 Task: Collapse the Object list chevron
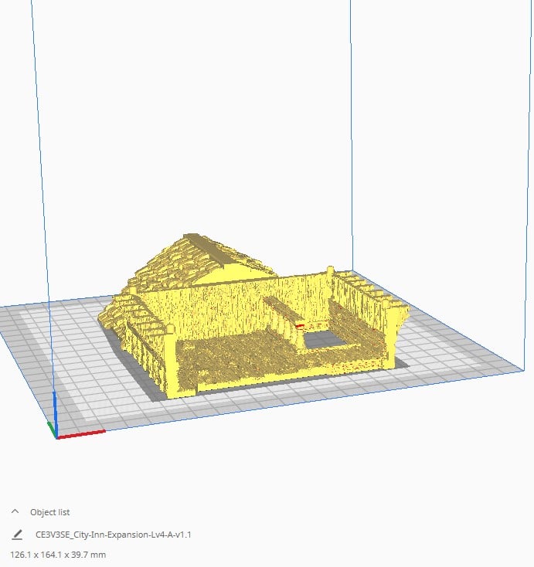(x=15, y=511)
